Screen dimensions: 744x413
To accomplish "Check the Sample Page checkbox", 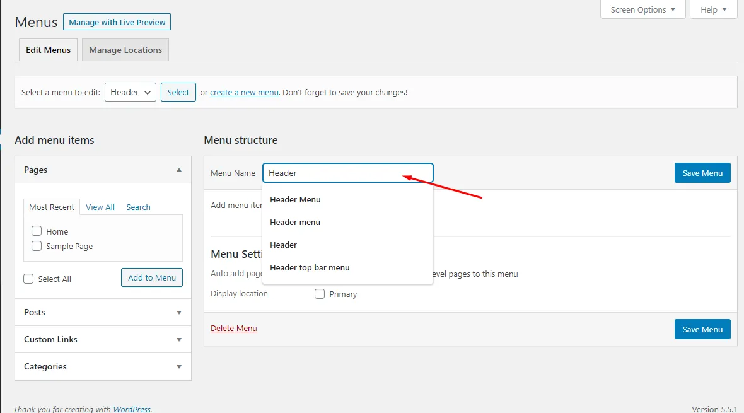I will [x=37, y=246].
